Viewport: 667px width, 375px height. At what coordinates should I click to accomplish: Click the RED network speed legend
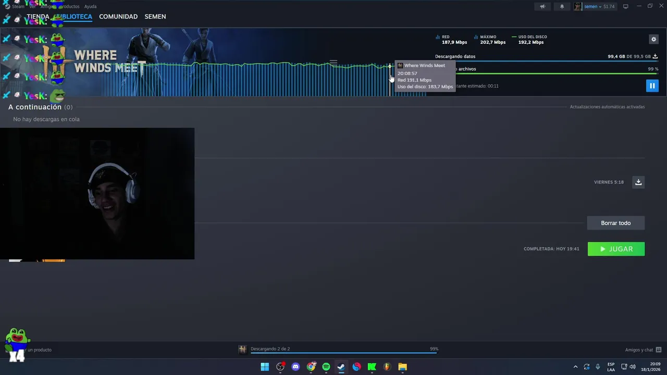point(451,40)
